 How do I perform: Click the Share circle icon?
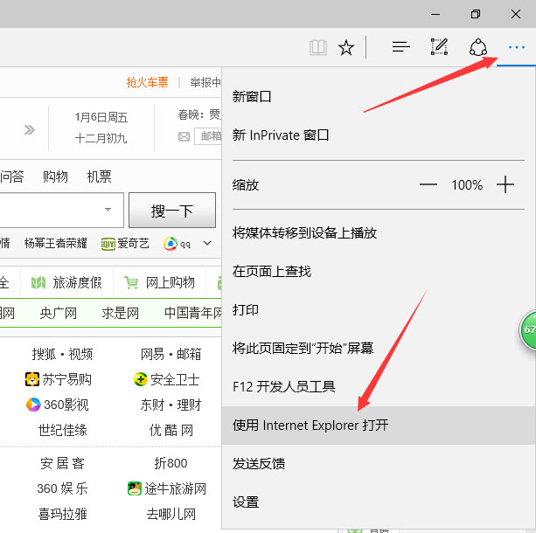coord(478,47)
